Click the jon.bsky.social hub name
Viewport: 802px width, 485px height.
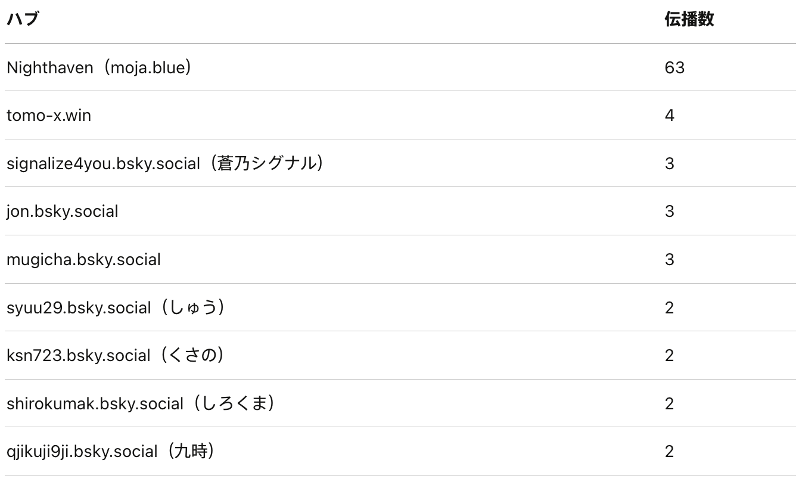[x=63, y=212]
